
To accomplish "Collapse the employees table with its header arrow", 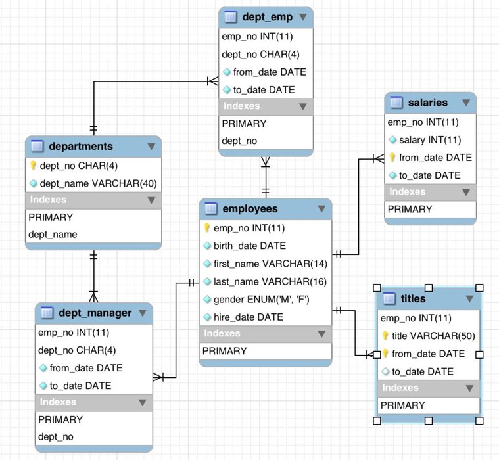I will click(x=321, y=208).
